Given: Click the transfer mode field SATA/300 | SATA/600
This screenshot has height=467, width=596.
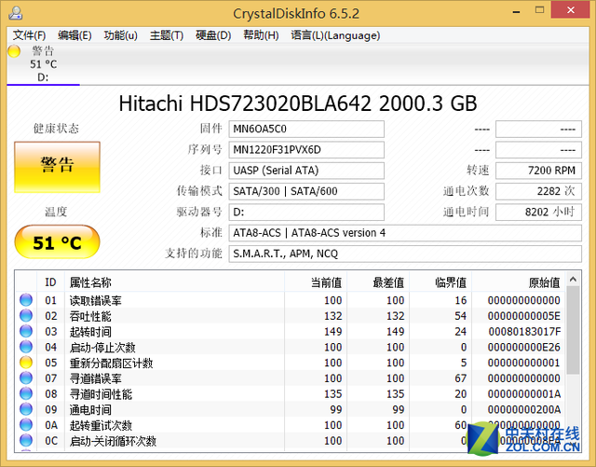Looking at the screenshot, I should tap(306, 191).
